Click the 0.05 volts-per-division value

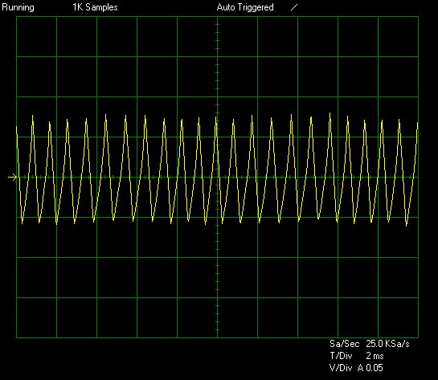(x=375, y=368)
